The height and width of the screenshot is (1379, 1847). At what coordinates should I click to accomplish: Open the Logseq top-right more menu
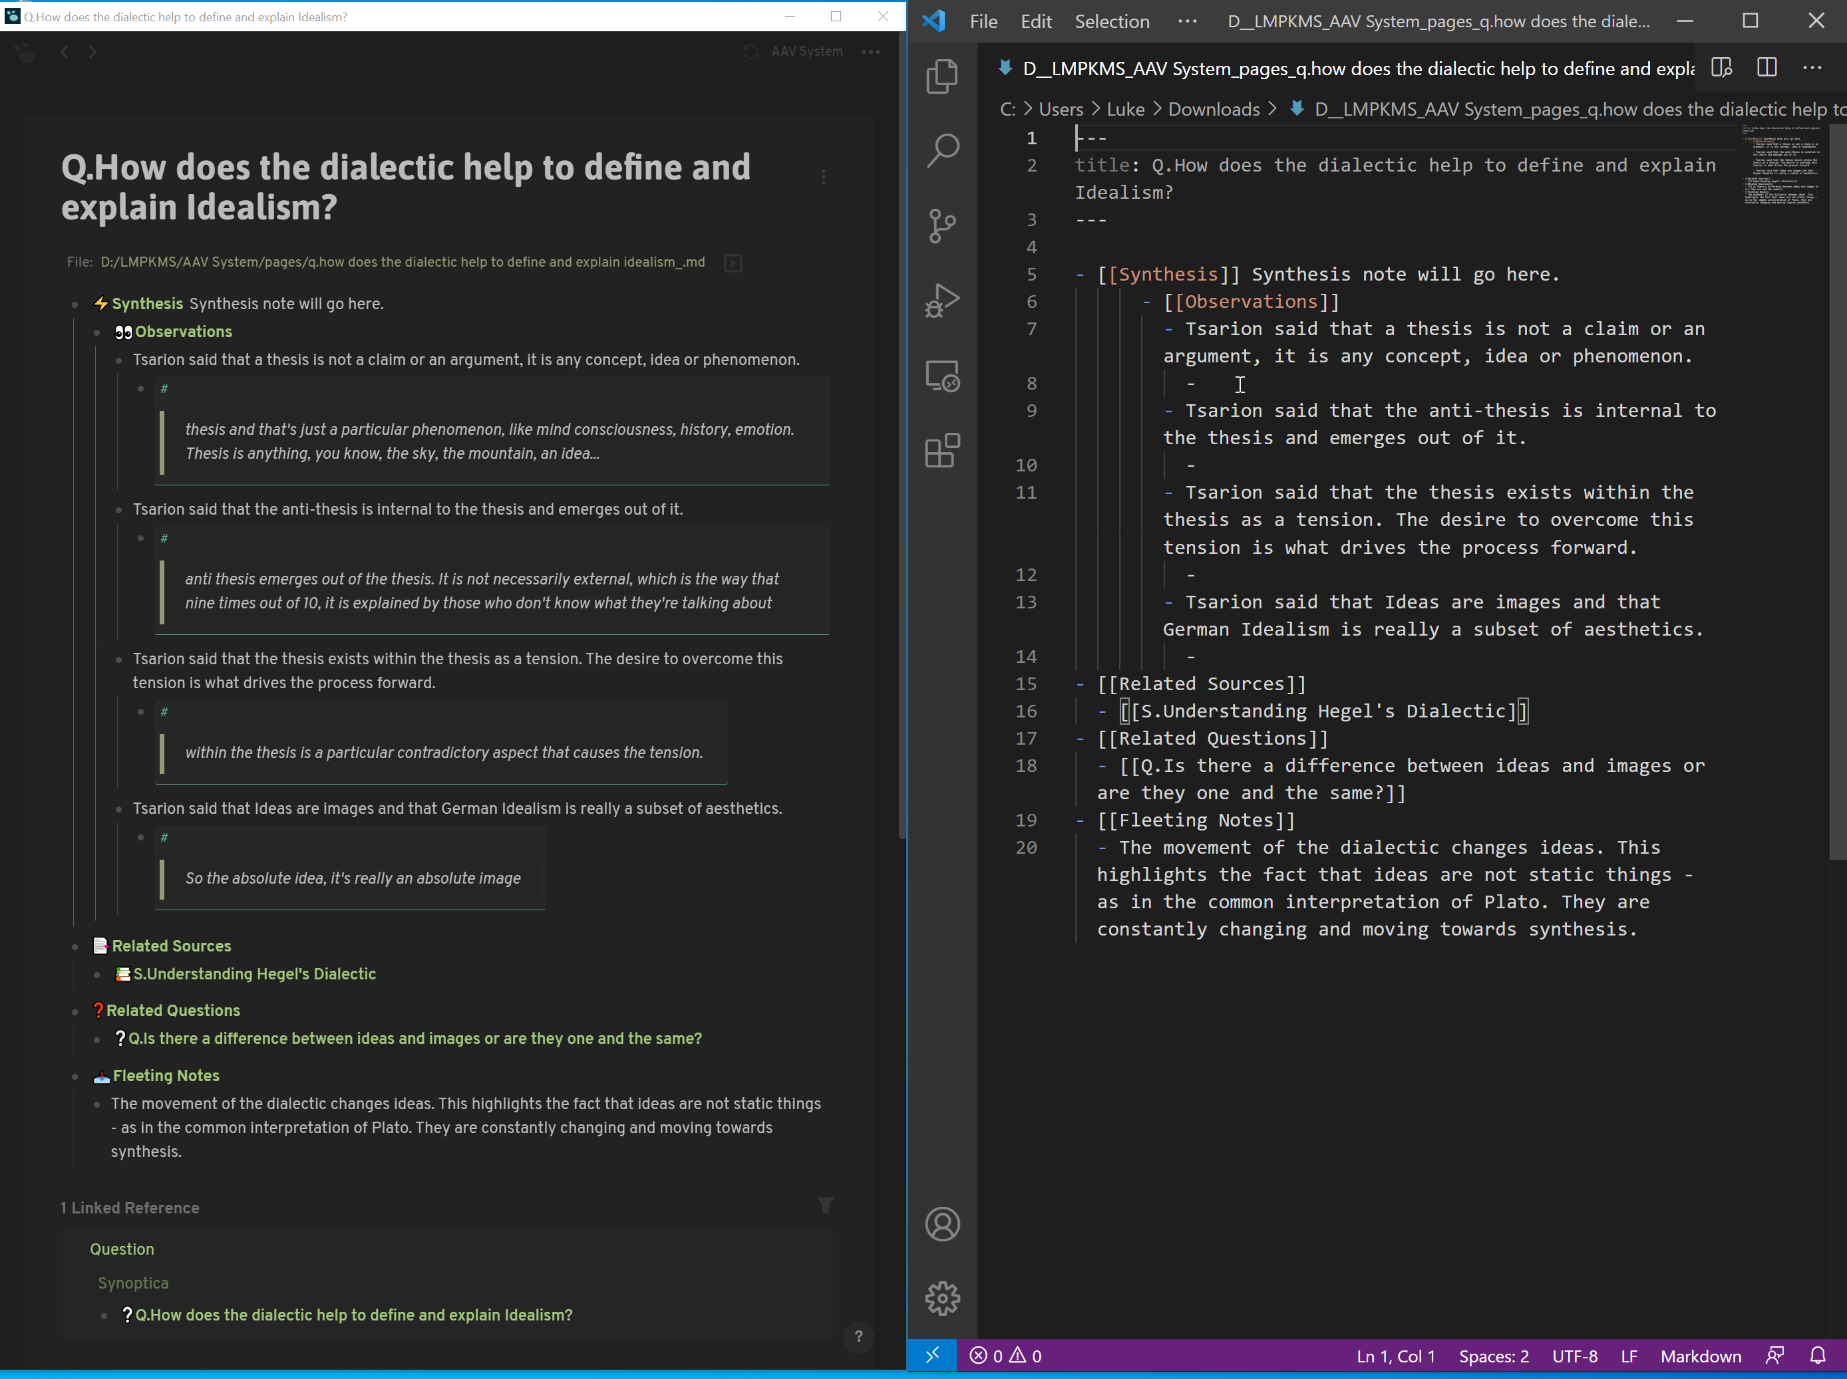tap(871, 52)
